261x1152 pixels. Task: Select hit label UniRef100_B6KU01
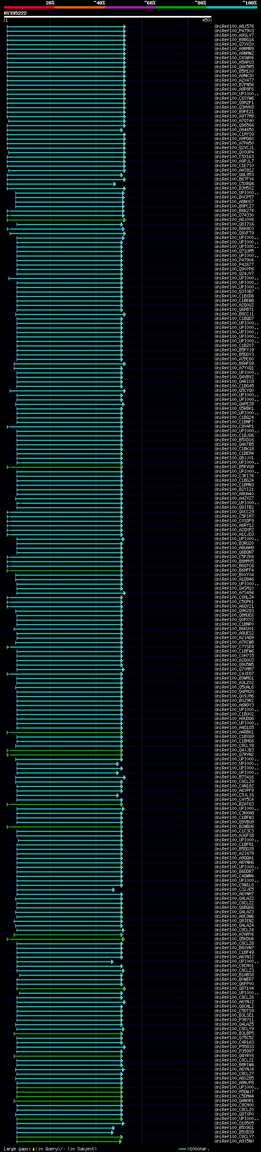click(234, 629)
